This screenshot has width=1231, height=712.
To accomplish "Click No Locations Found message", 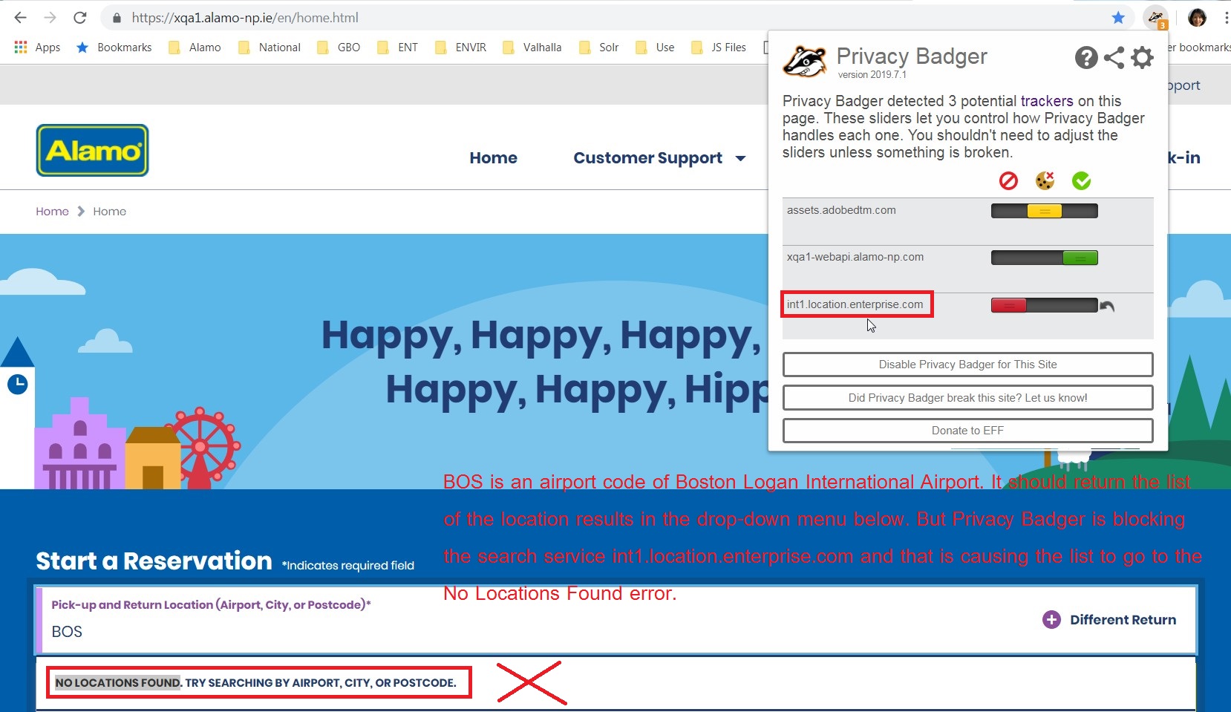I will click(255, 682).
